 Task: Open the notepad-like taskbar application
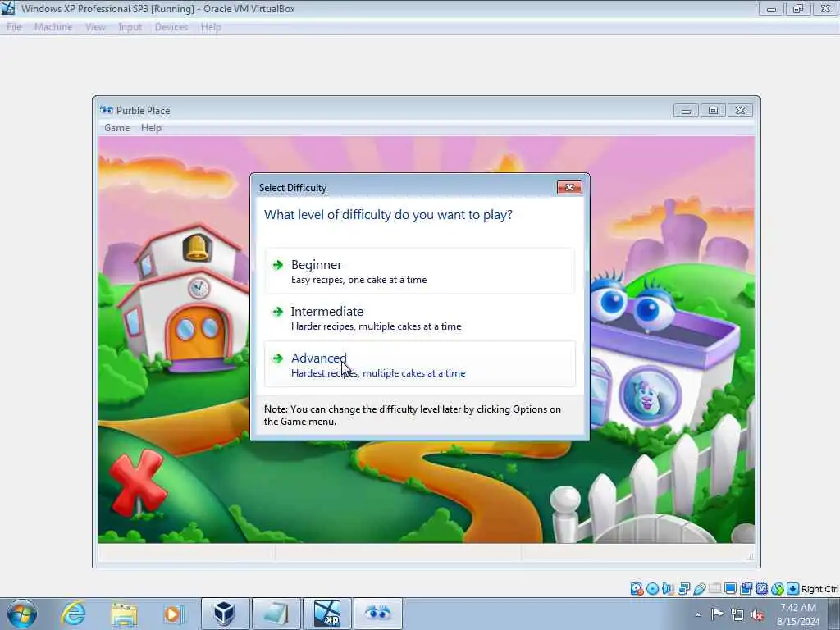tap(276, 614)
